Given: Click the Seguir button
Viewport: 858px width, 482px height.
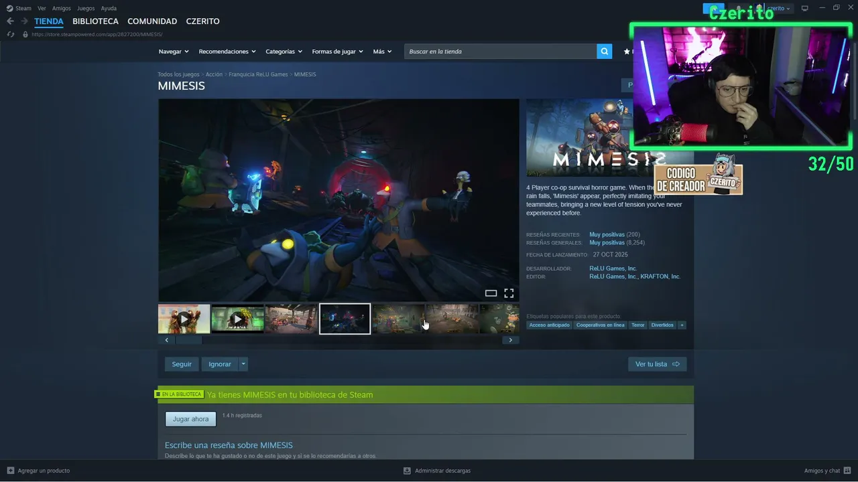Looking at the screenshot, I should 182,364.
